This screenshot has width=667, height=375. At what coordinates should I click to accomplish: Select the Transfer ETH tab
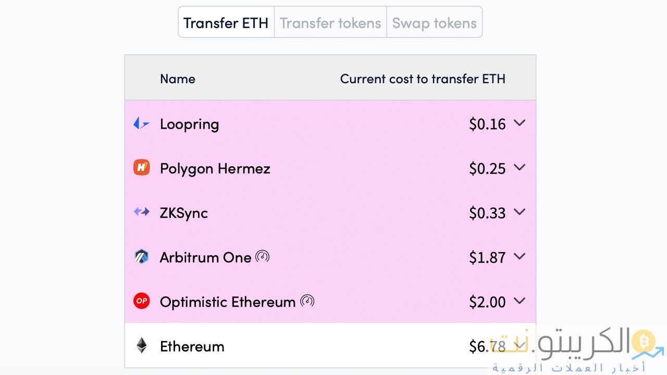[226, 23]
